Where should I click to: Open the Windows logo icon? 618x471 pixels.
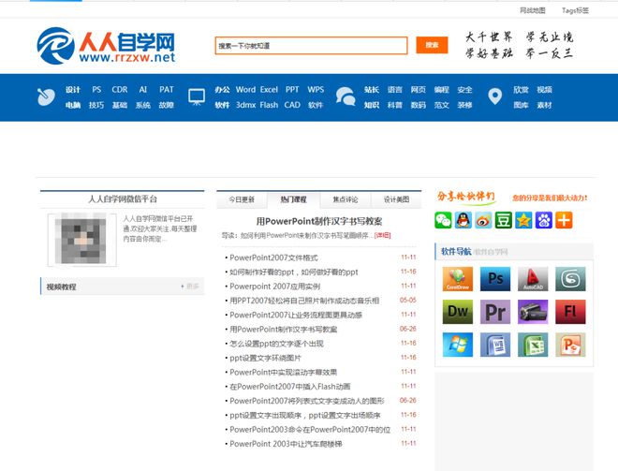pos(458,345)
